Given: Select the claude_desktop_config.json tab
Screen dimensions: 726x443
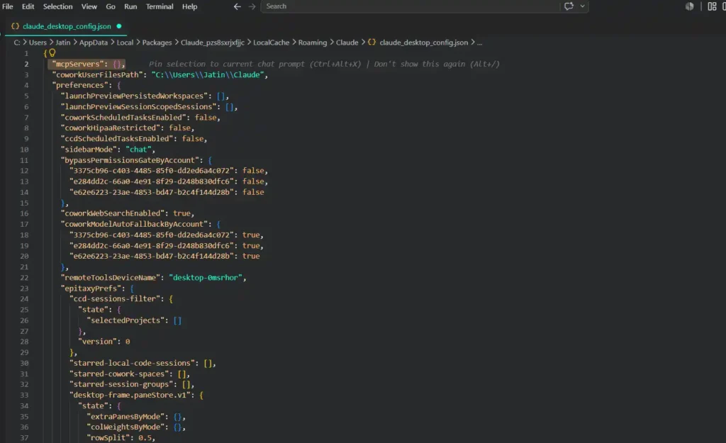Looking at the screenshot, I should tap(67, 26).
